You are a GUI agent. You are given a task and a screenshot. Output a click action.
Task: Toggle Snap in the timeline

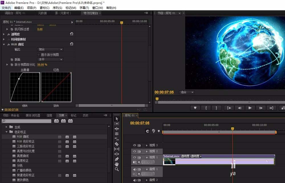[148, 131]
